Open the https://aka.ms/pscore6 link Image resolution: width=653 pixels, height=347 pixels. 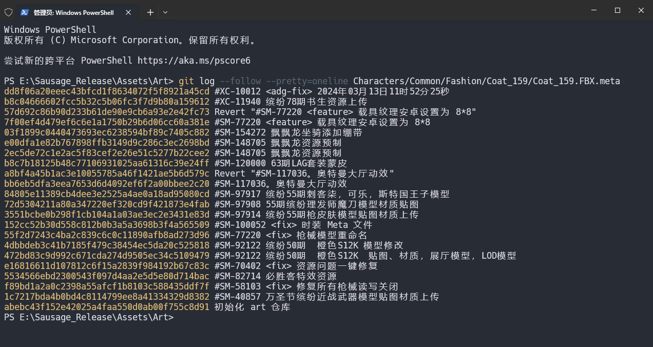[194, 61]
